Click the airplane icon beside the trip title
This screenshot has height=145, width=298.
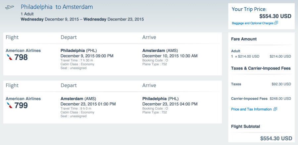pos(10,7)
